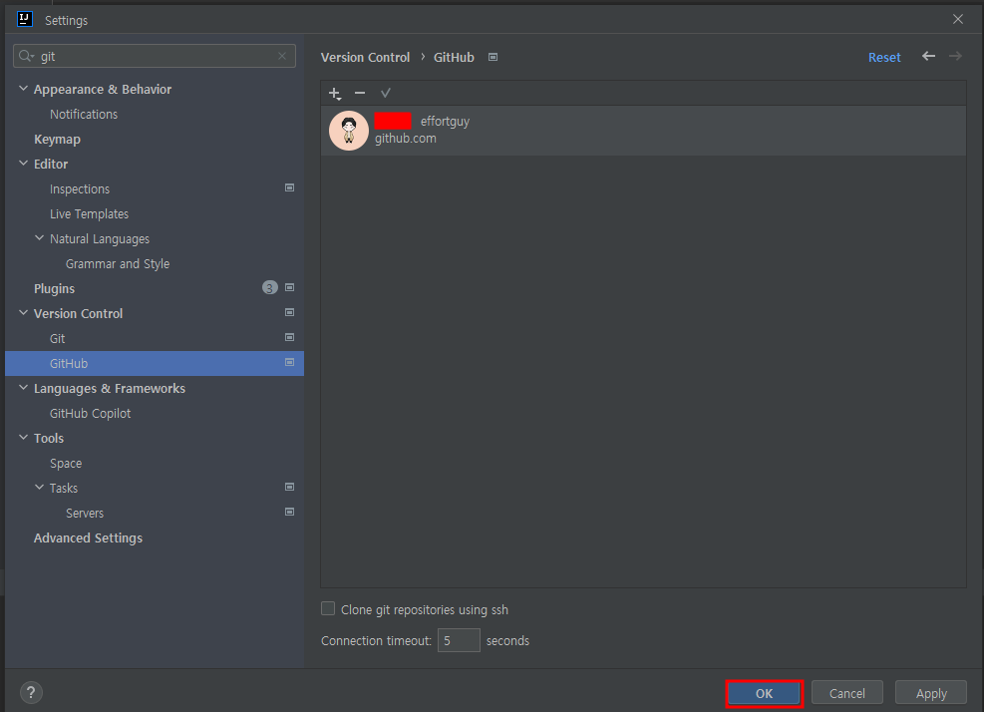Click the project icon on Plugins row
Viewport: 984px width, 712px height.
[289, 287]
